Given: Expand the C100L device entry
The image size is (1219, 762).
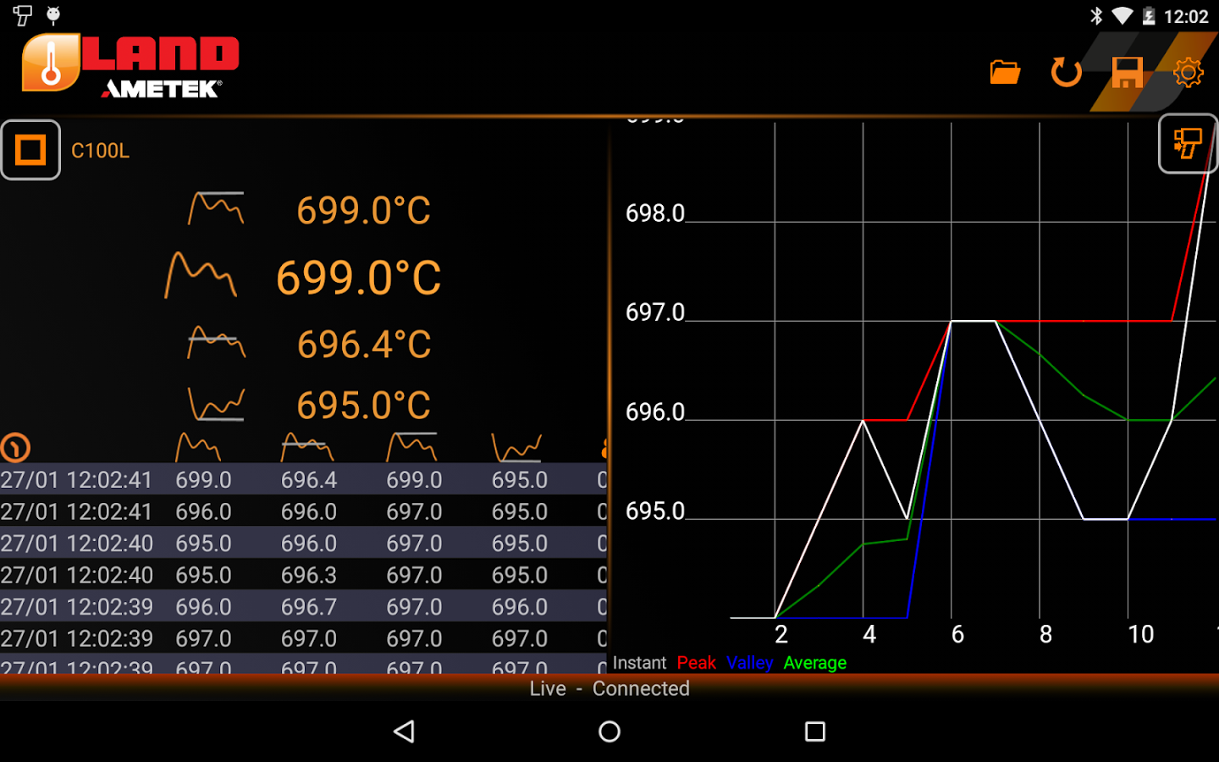Looking at the screenshot, I should [x=101, y=151].
